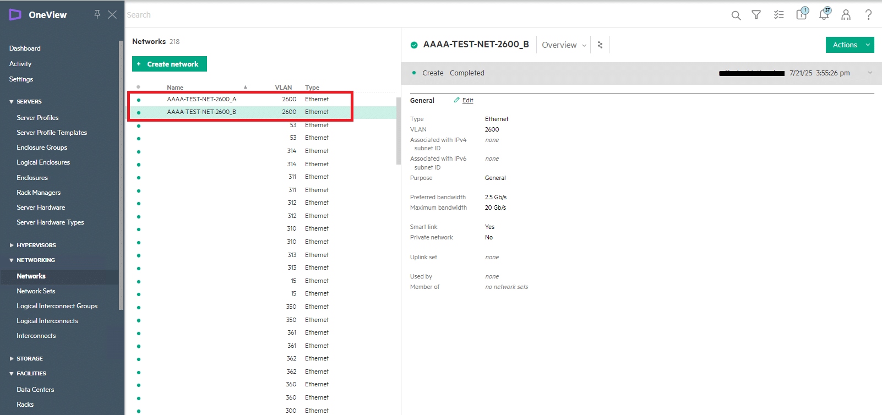Pin the main menu sidebar
Screen dimensions: 882x415
pos(97,14)
